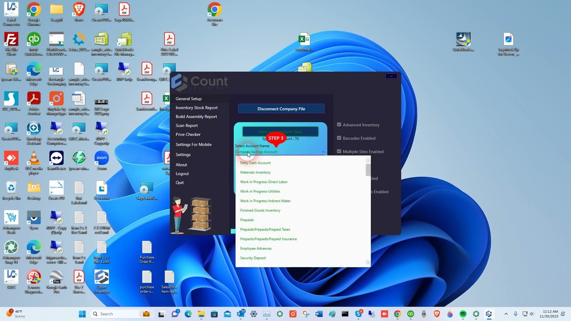
Task: Open the Tag Mock Up file on the desktop
Action: (509, 44)
